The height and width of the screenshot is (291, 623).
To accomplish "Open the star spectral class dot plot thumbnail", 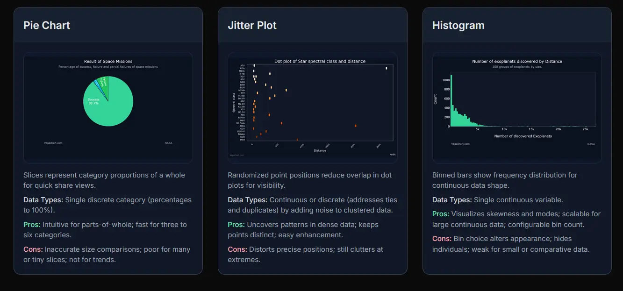I will (312, 107).
